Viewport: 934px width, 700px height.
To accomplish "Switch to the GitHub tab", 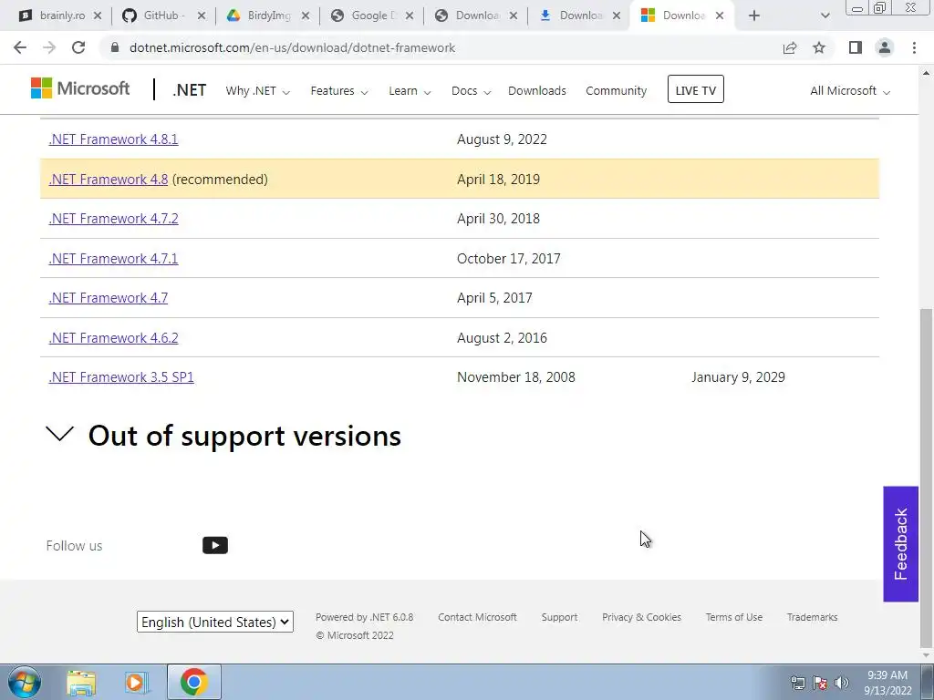I will click(x=158, y=15).
